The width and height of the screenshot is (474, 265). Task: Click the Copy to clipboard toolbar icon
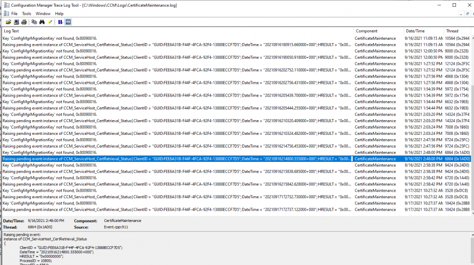34,22
